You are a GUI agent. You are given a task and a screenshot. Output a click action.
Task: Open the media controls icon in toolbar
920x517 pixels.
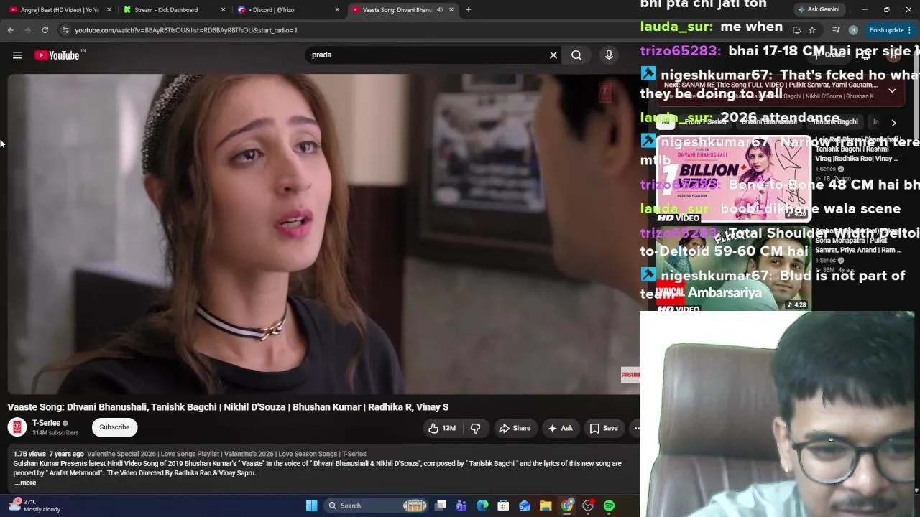click(x=836, y=30)
